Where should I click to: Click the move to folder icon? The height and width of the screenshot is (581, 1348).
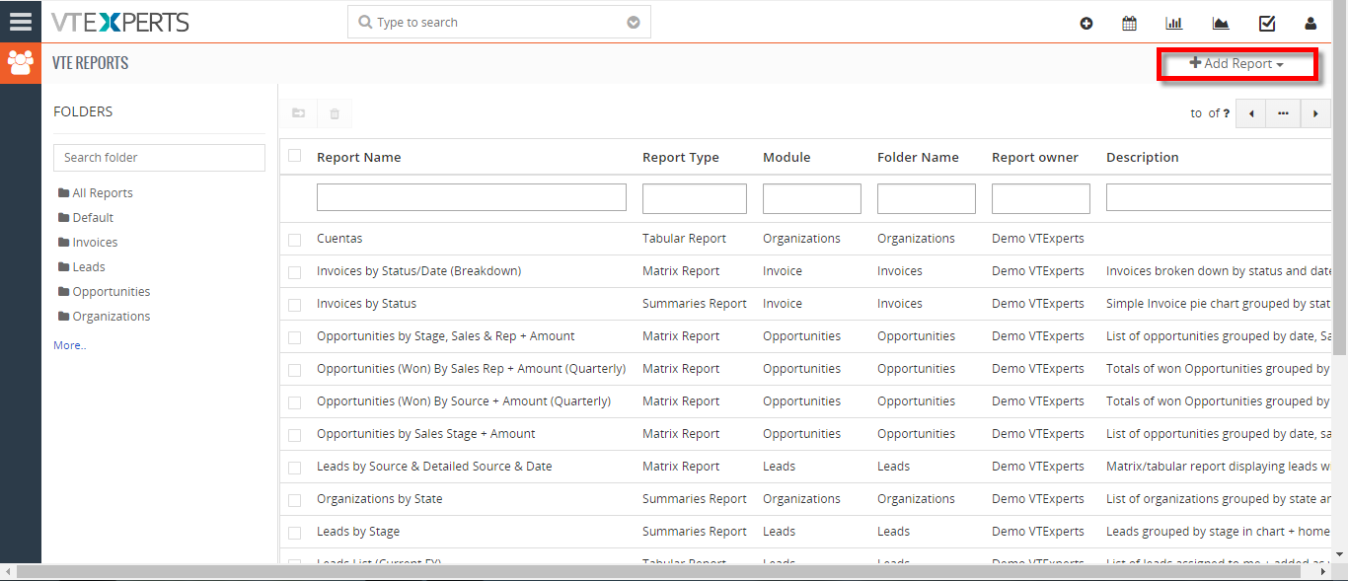[298, 113]
